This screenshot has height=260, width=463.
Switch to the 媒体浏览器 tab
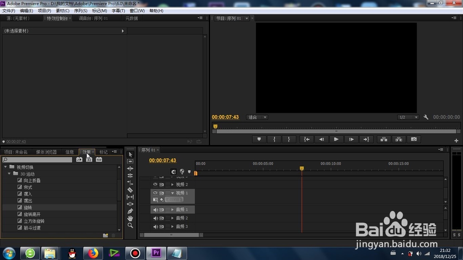click(46, 152)
